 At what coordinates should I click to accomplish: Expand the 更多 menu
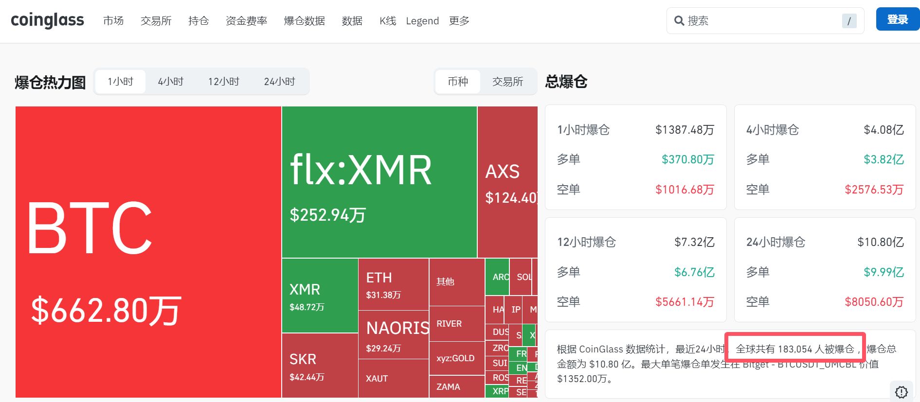click(x=459, y=21)
